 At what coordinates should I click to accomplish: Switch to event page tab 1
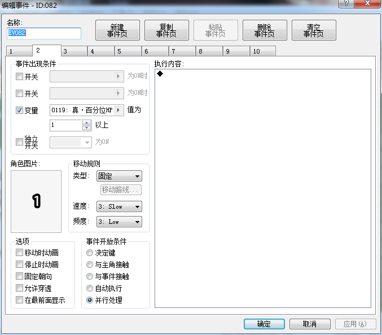pos(19,51)
